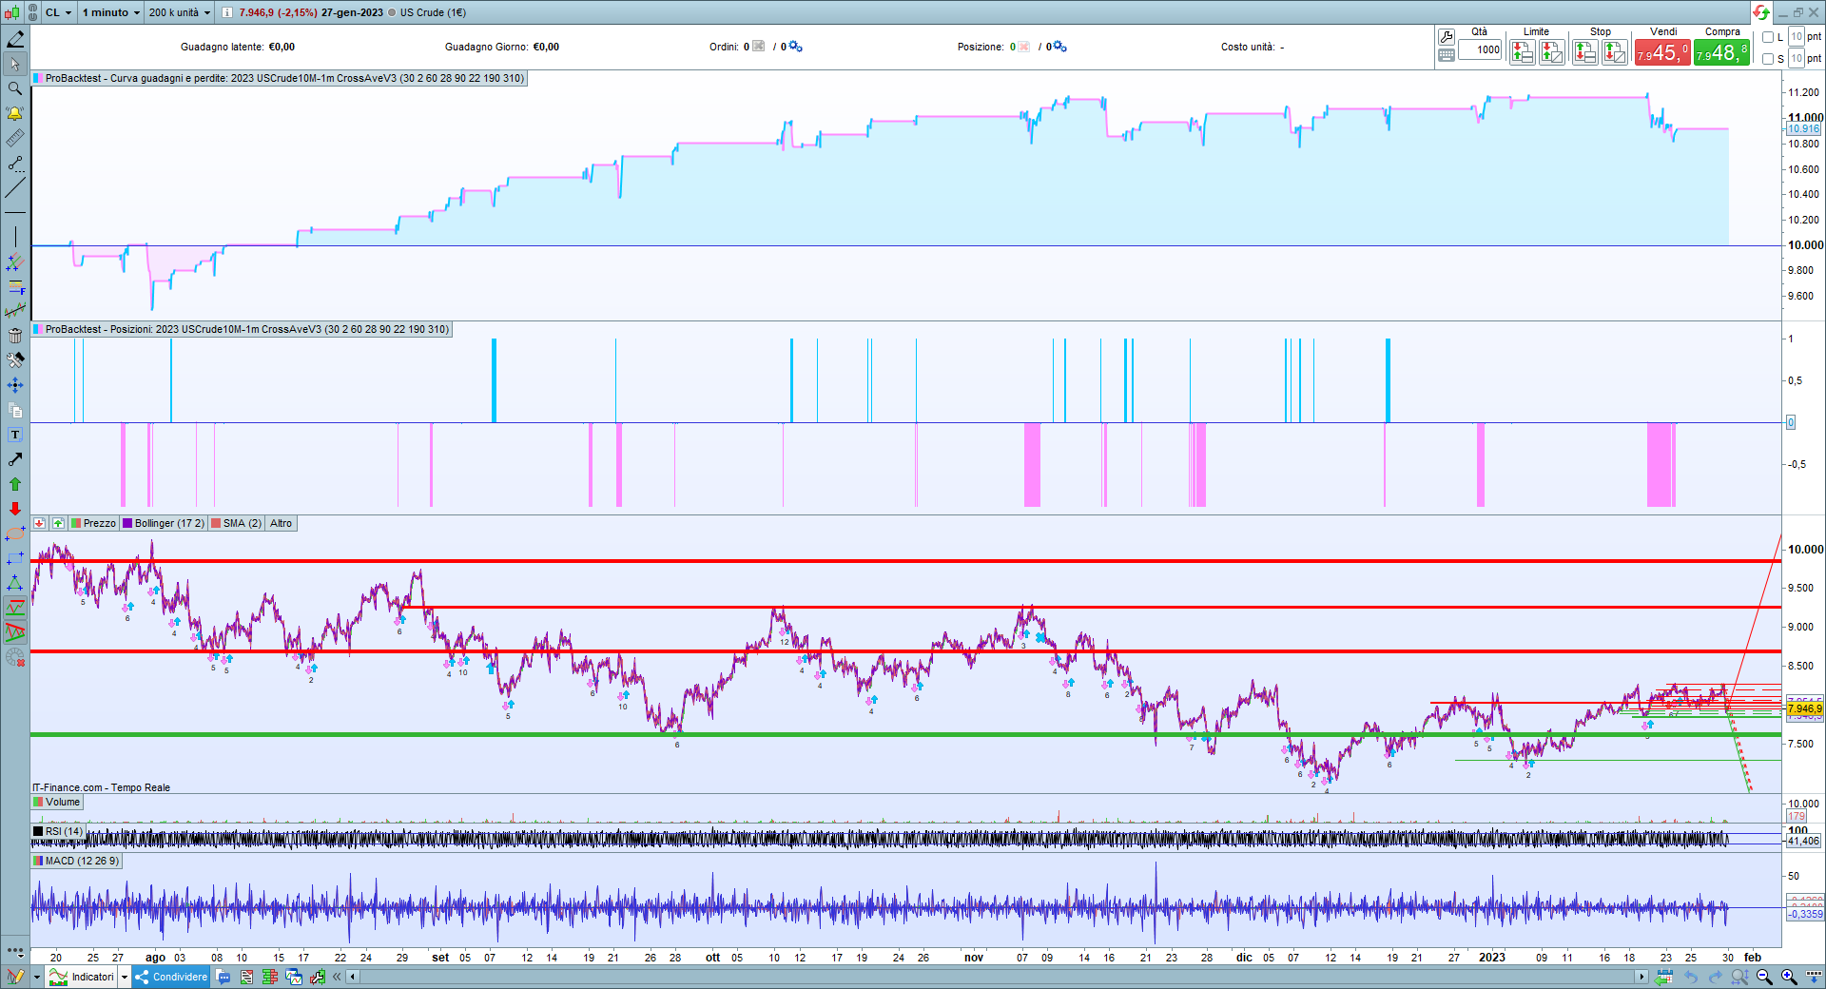The width and height of the screenshot is (1826, 989).
Task: Click the first Stop order icon
Action: 1584,52
